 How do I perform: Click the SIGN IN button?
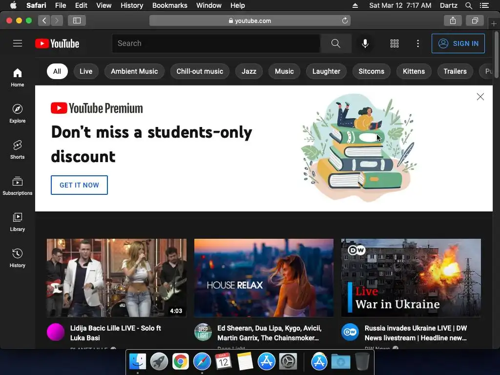(x=458, y=43)
